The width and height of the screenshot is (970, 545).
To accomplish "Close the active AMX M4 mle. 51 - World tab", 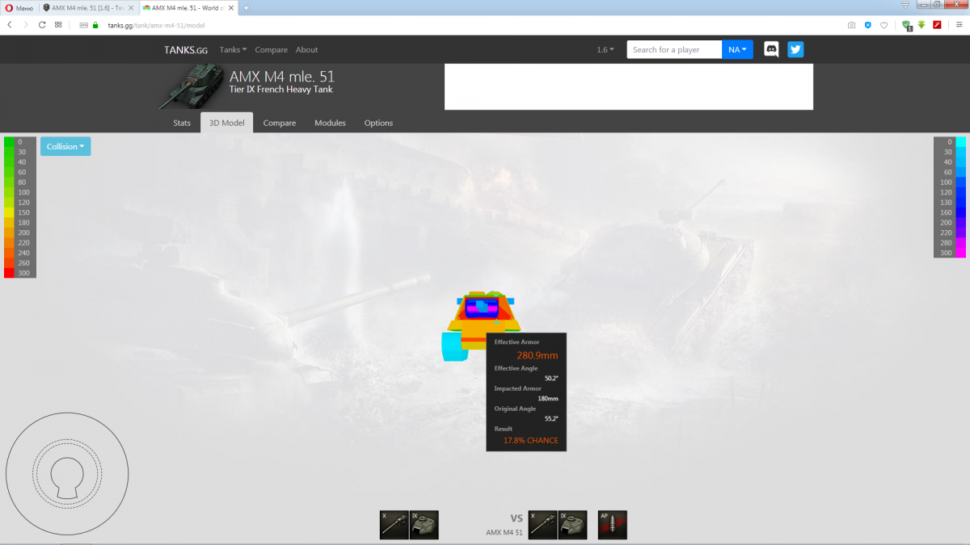I will (233, 7).
